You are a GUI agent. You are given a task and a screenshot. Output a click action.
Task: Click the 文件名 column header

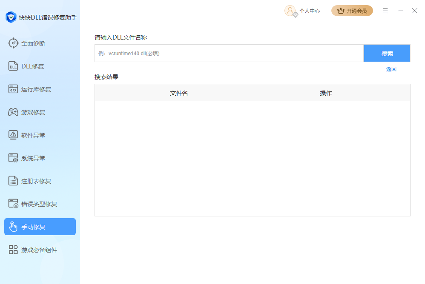[x=179, y=93]
